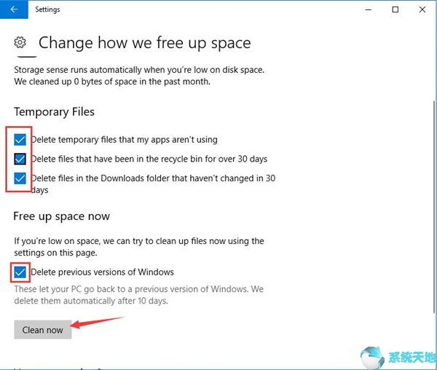Click the gray note about deleting after 10 days
The width and height of the screenshot is (437, 370).
point(138,294)
